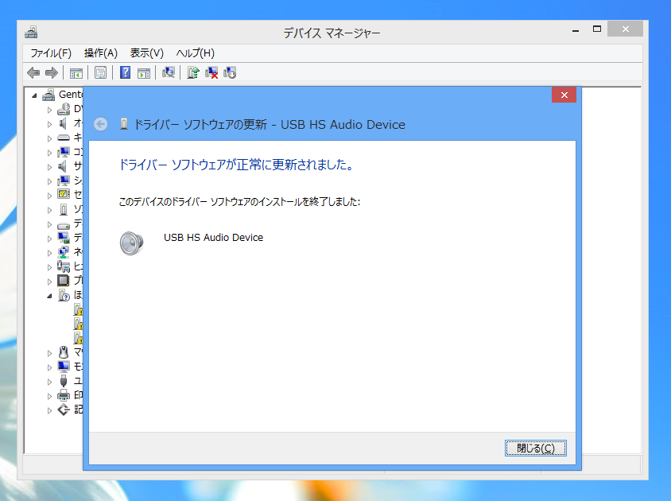671x501 pixels.
Task: Expand the DVD drive category
Action: pos(49,110)
